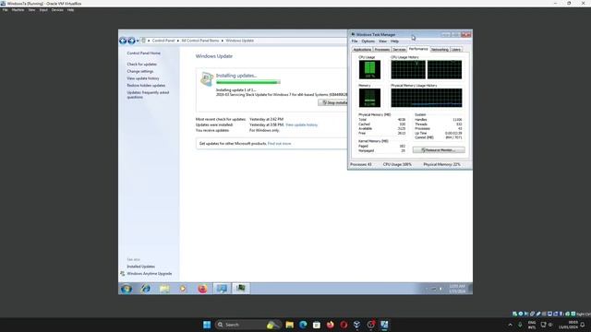Show hidden icons chevron in host system tray
Viewport: 591px width, 332px height.
511,325
